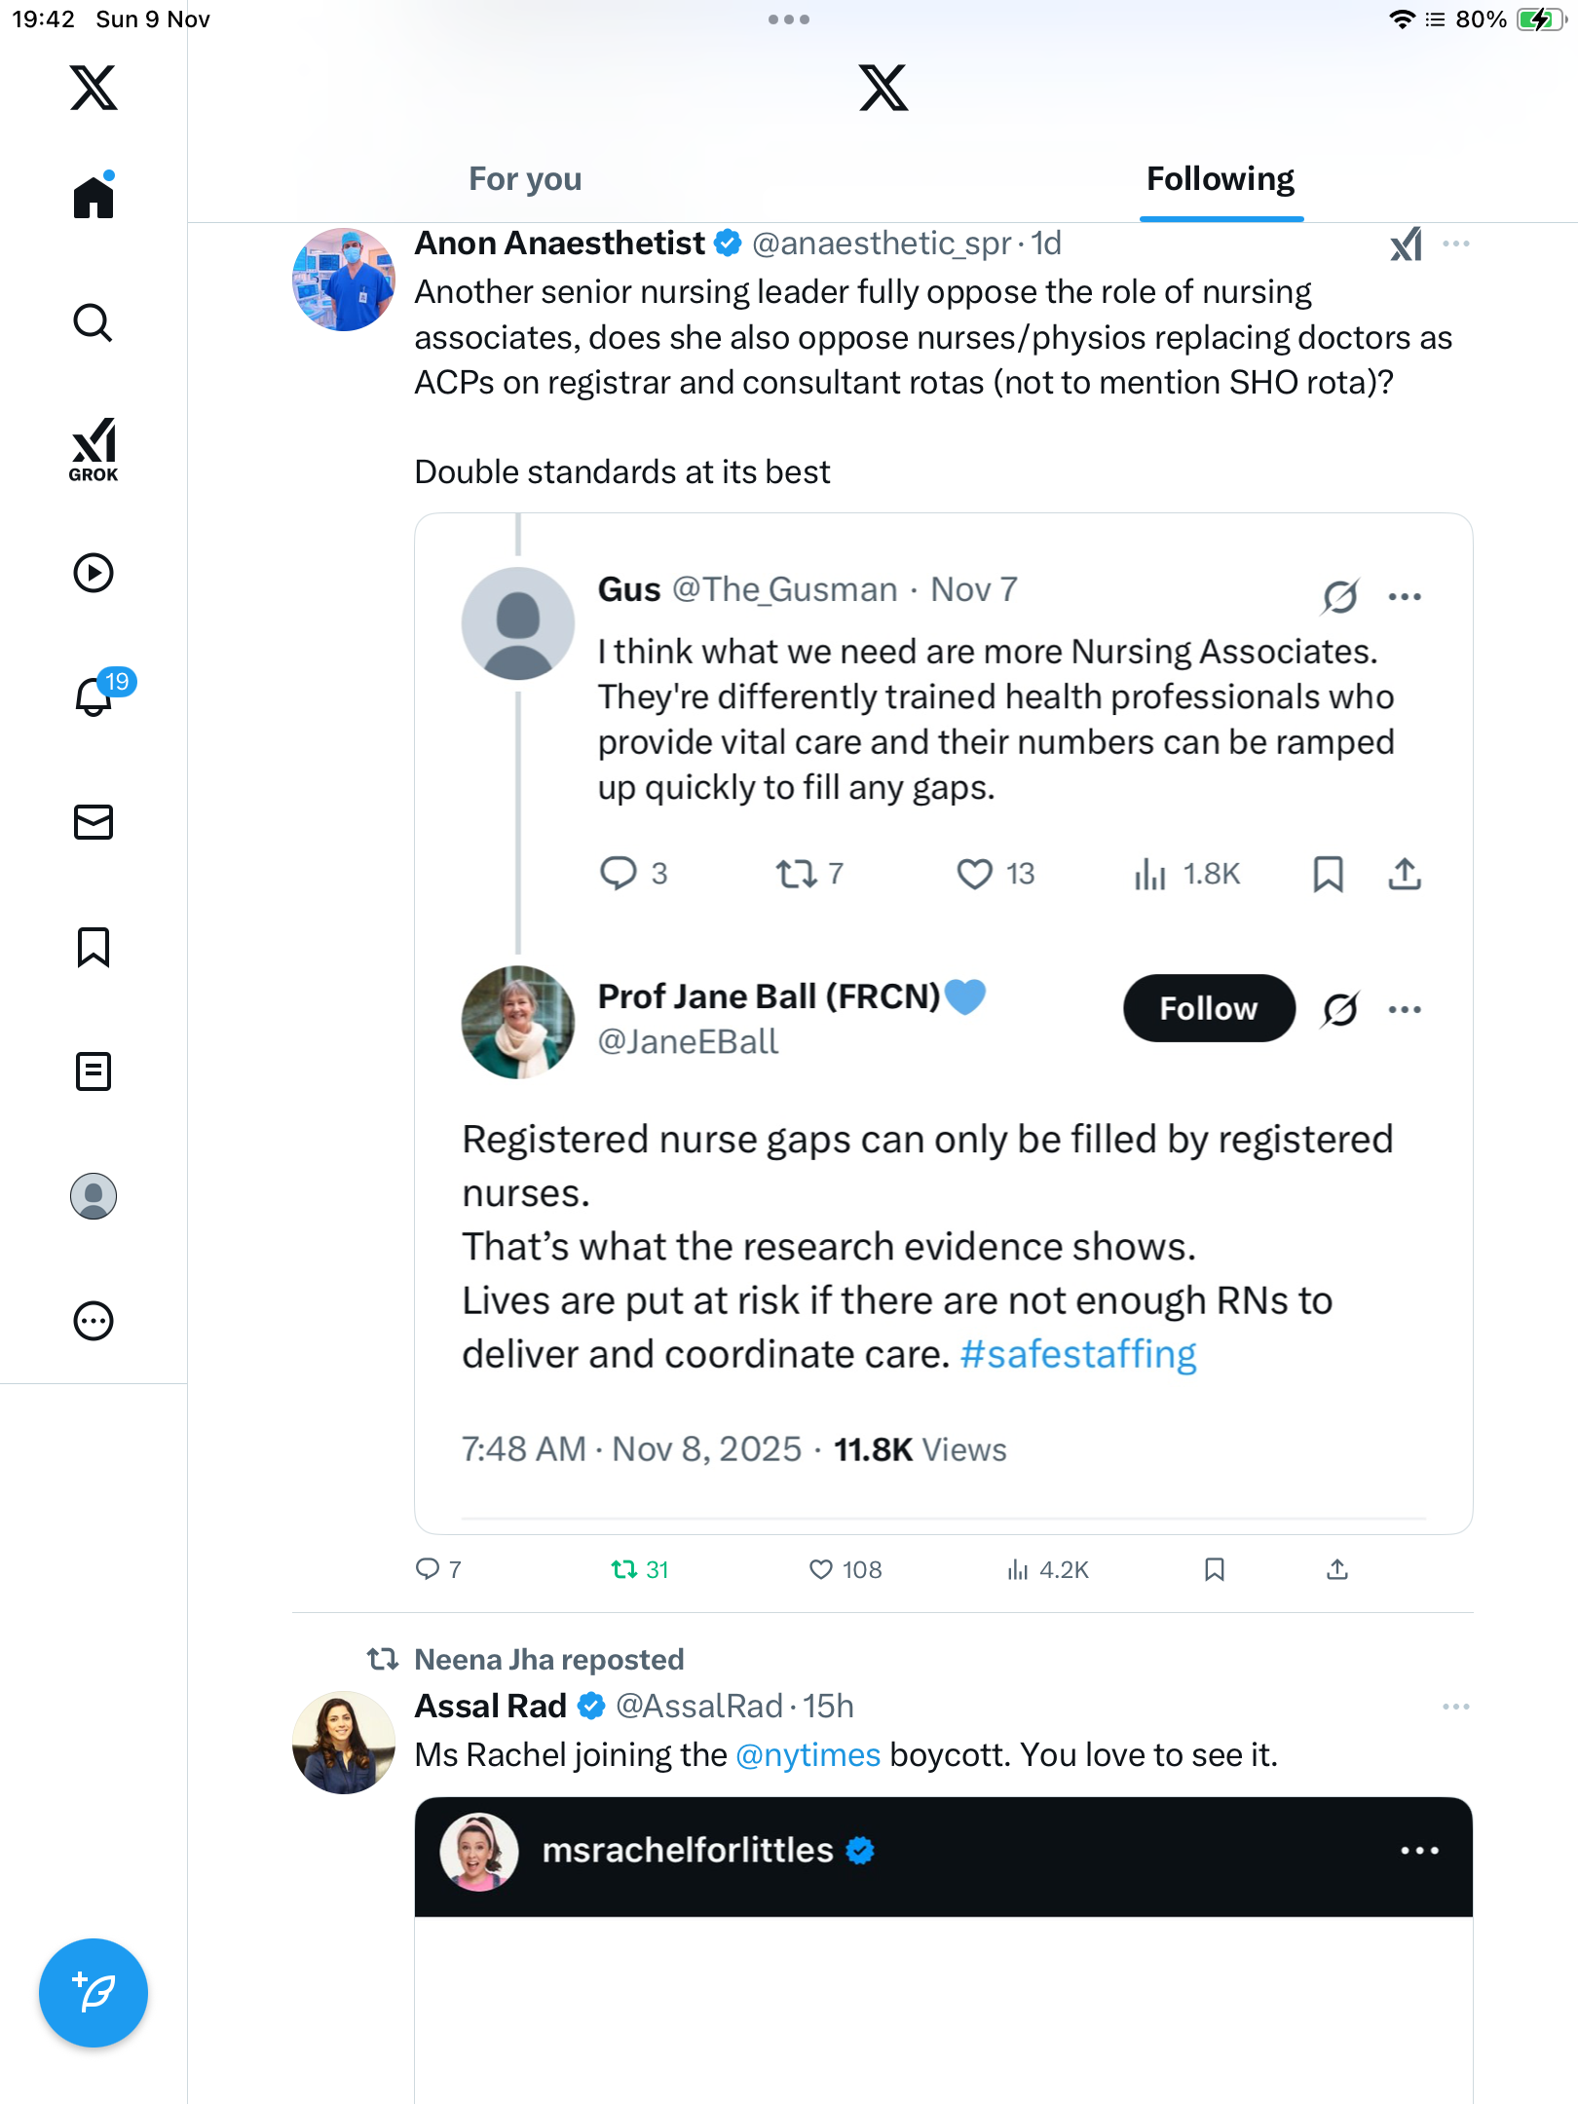Viewport: 1578px width, 2104px height.
Task: Open Direct Messages envelope icon
Action: 94,822
